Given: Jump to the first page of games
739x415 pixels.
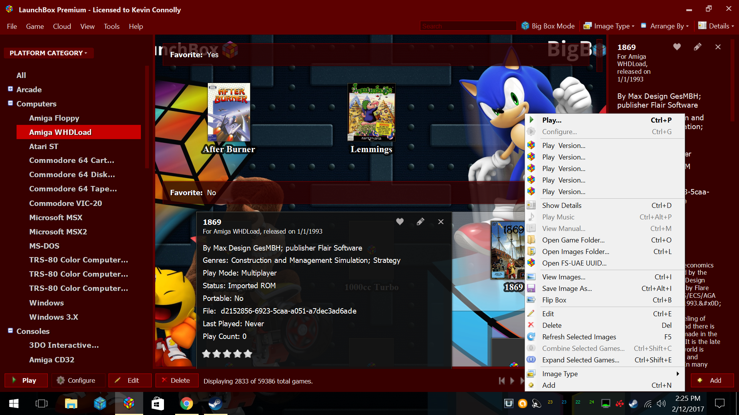Looking at the screenshot, I should [x=502, y=380].
